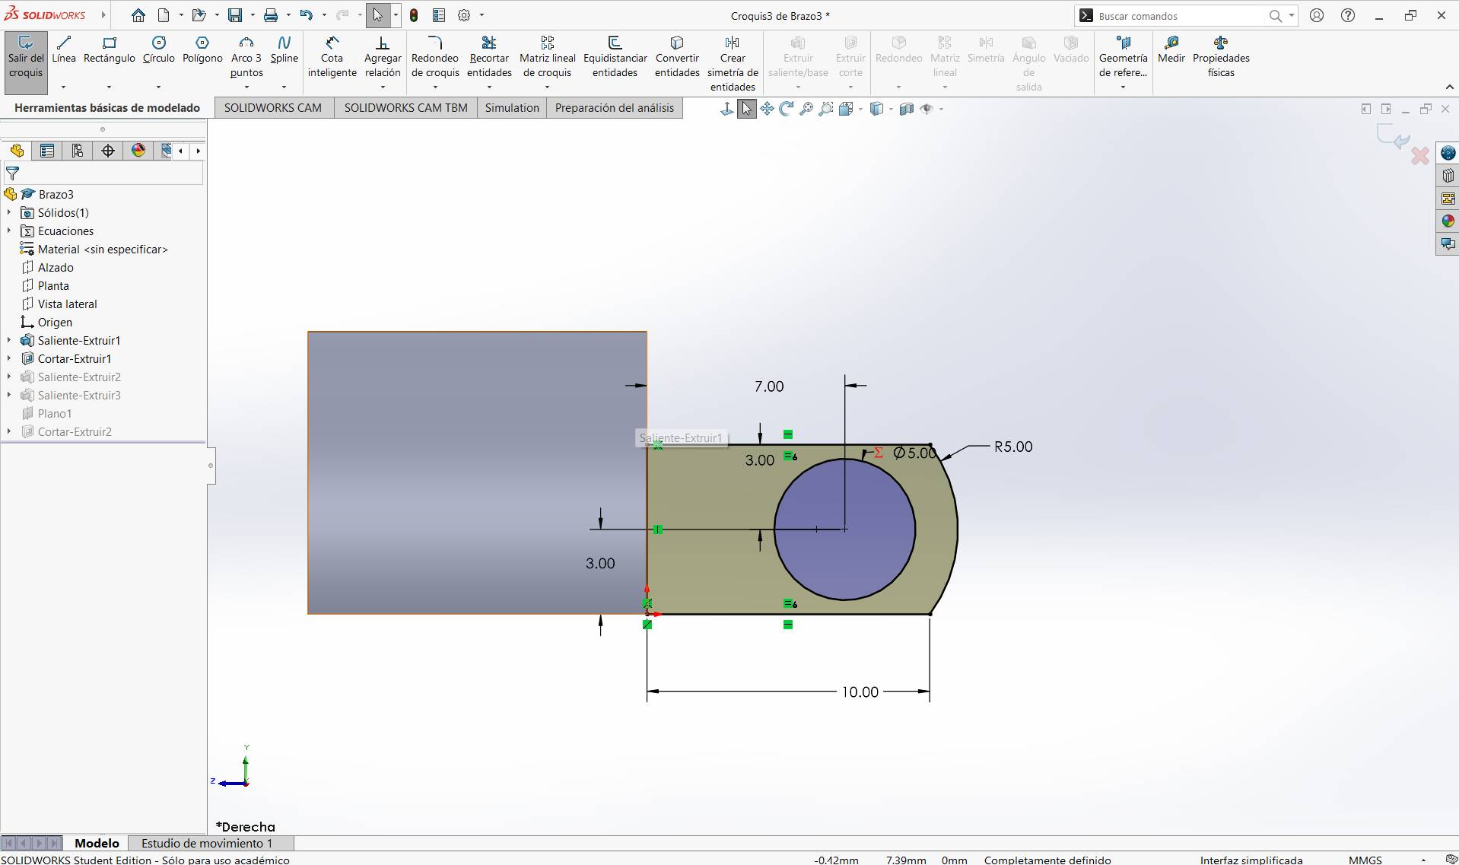1459x865 pixels.
Task: Select the Arco 3 puntos tool
Action: pyautogui.click(x=246, y=56)
